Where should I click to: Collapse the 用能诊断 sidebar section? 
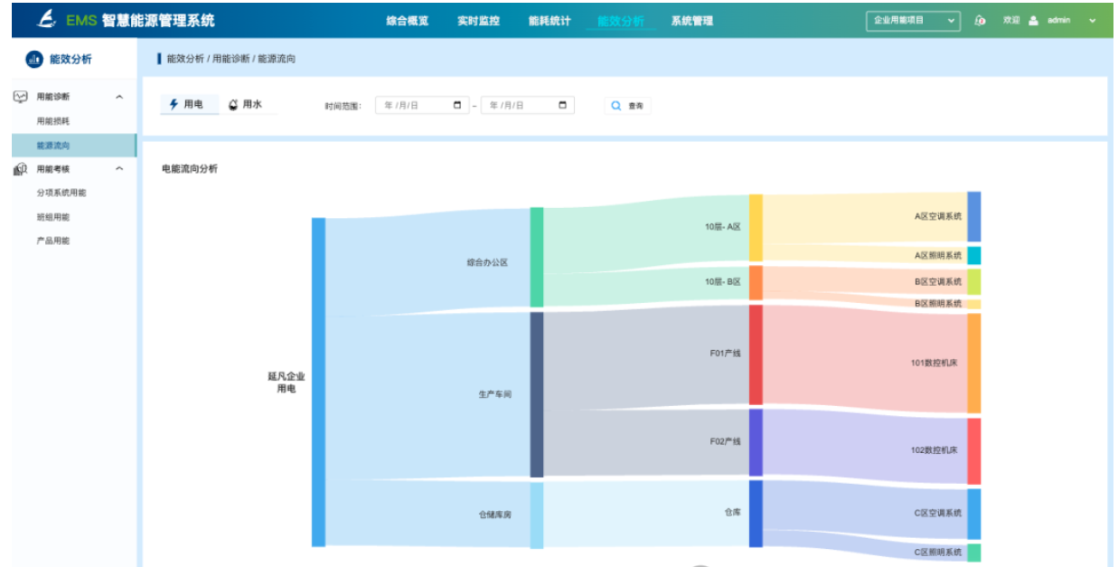pos(119,97)
